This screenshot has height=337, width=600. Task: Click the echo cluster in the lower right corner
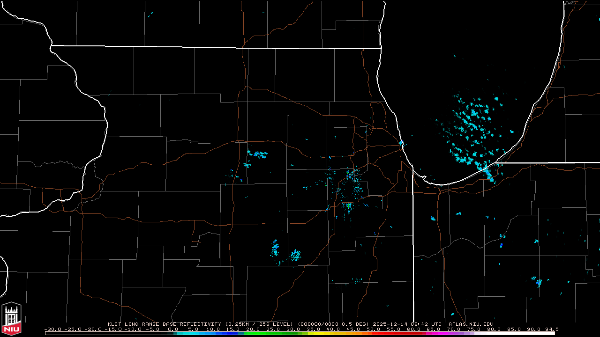click(x=537, y=281)
